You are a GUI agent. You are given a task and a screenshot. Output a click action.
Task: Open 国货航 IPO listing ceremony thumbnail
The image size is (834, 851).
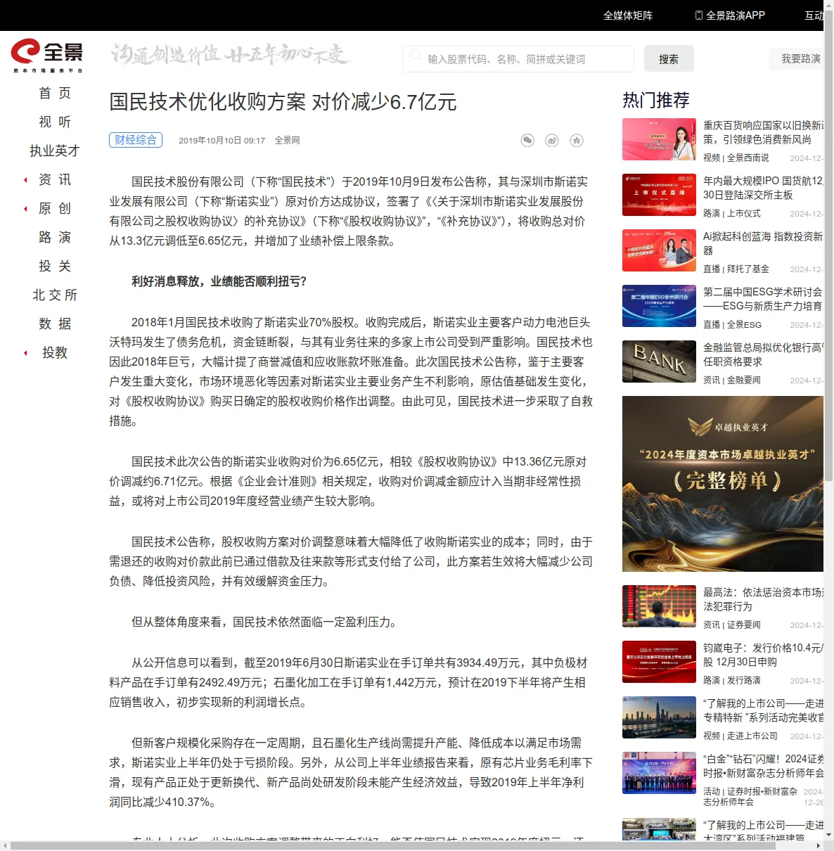tap(659, 195)
